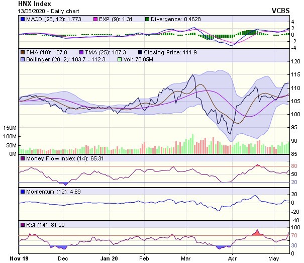Click the purple TMA (25) legend swatch
Screen dimensions: 304x263
click(x=82, y=52)
